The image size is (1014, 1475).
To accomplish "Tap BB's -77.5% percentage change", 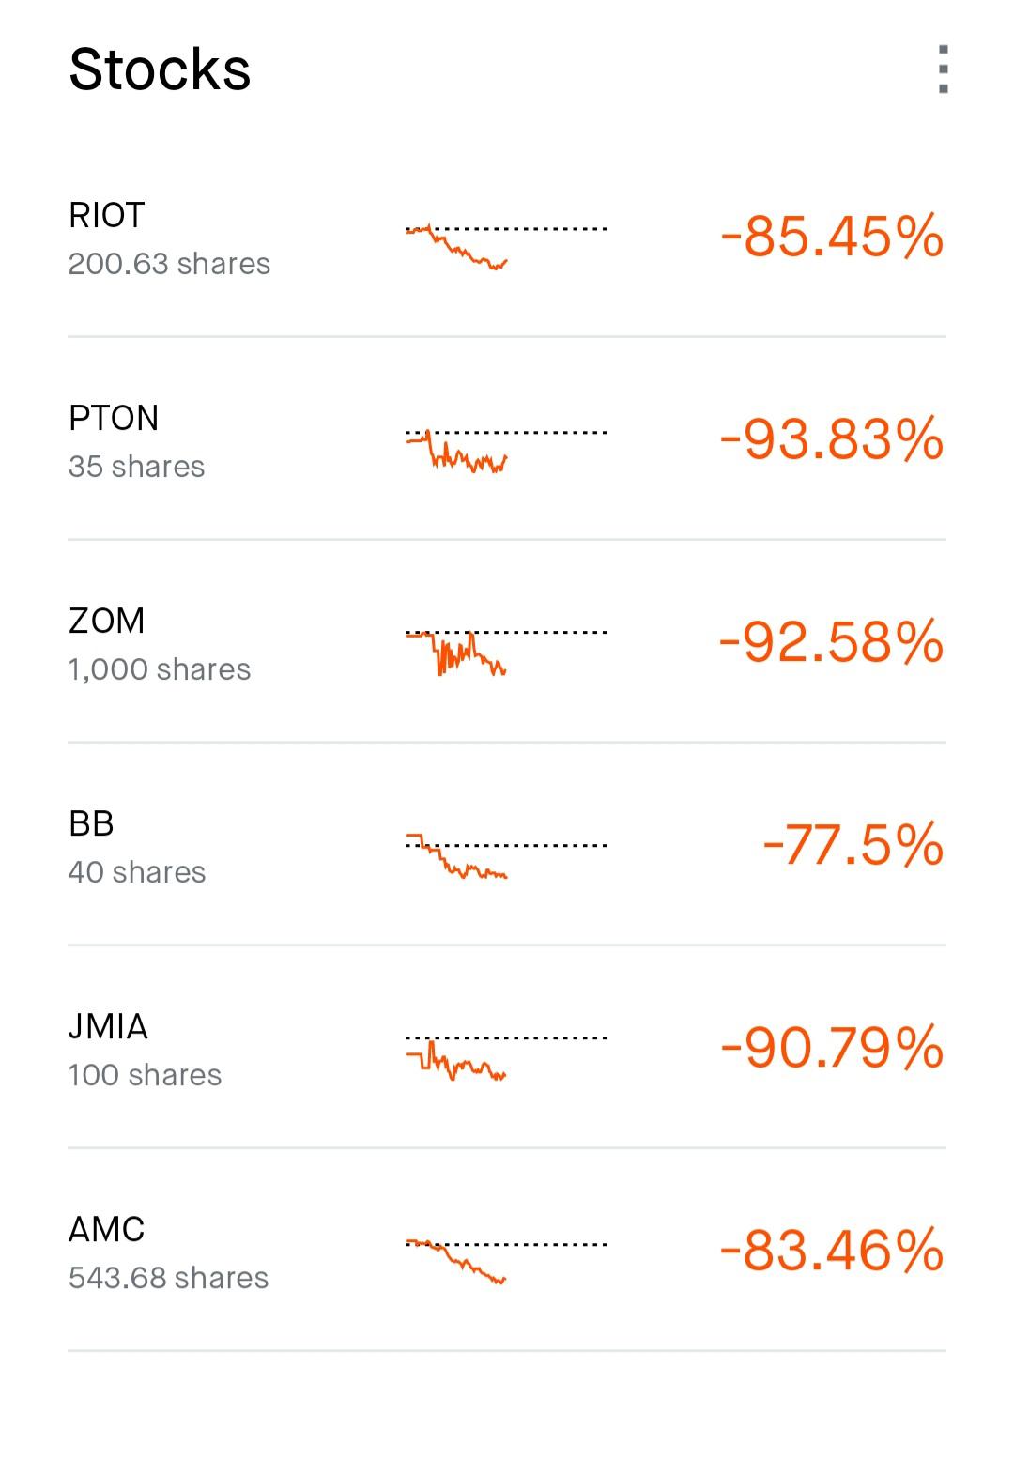I will 853,845.
